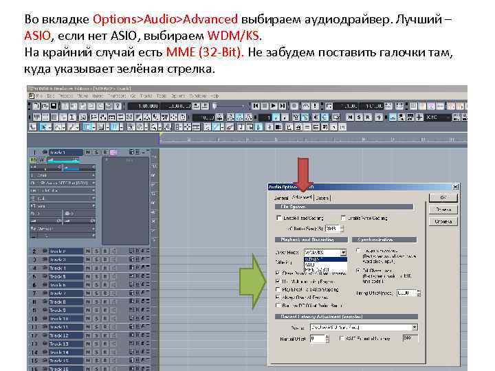Toggle Use Multiprocessing Engine checkbox
Screen dimensions: 495x371
tap(278, 281)
